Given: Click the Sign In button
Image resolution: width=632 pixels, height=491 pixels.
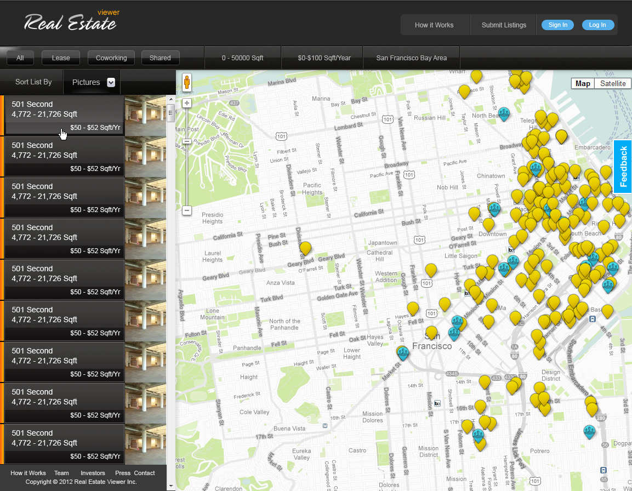Looking at the screenshot, I should (x=557, y=25).
